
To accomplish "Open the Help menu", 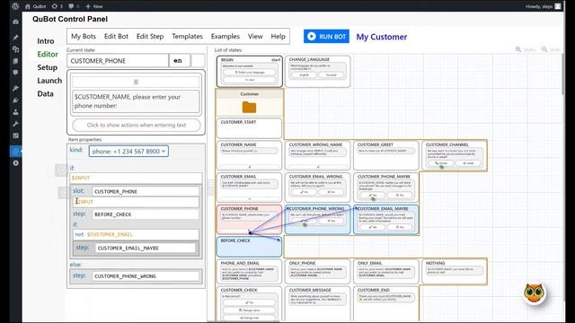I will (278, 36).
